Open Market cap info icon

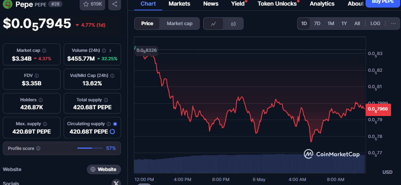(44, 51)
